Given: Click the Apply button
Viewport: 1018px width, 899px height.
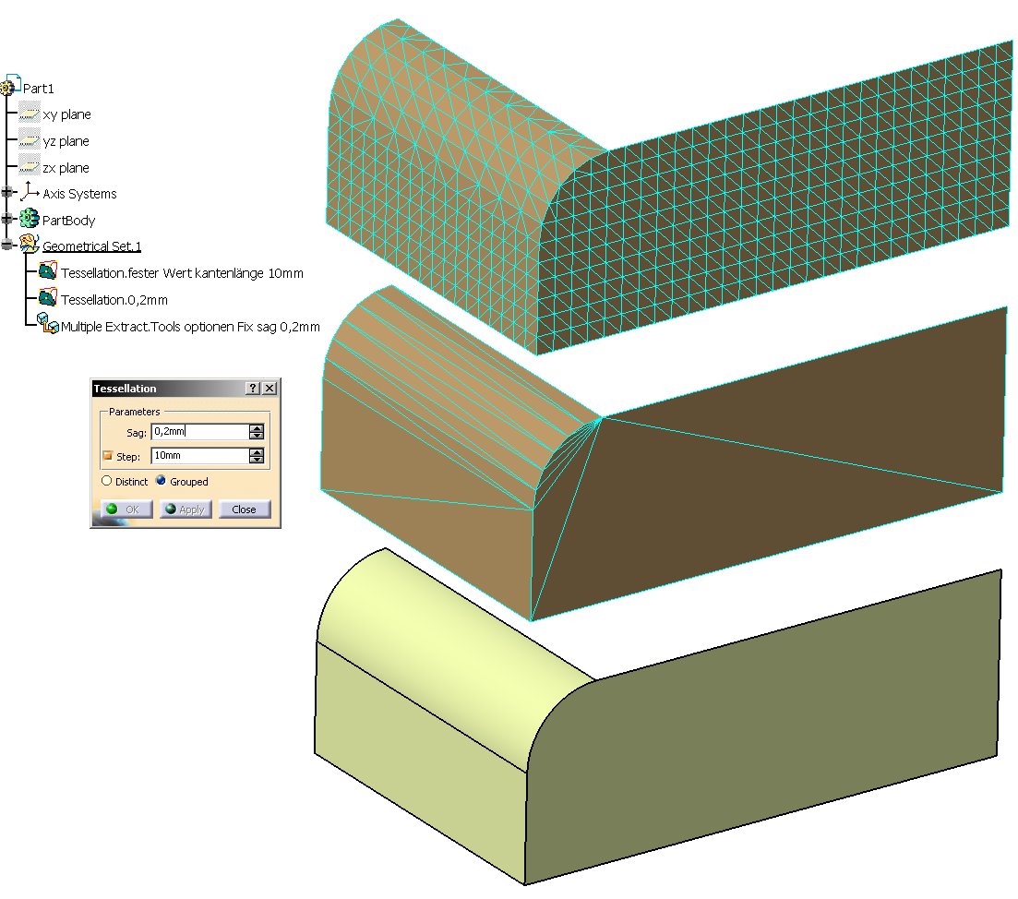Looking at the screenshot, I should (x=186, y=509).
